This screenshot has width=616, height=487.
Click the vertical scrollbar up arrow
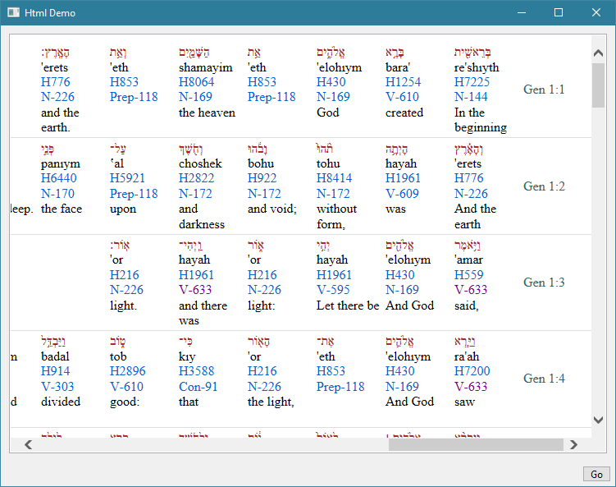pyautogui.click(x=598, y=53)
